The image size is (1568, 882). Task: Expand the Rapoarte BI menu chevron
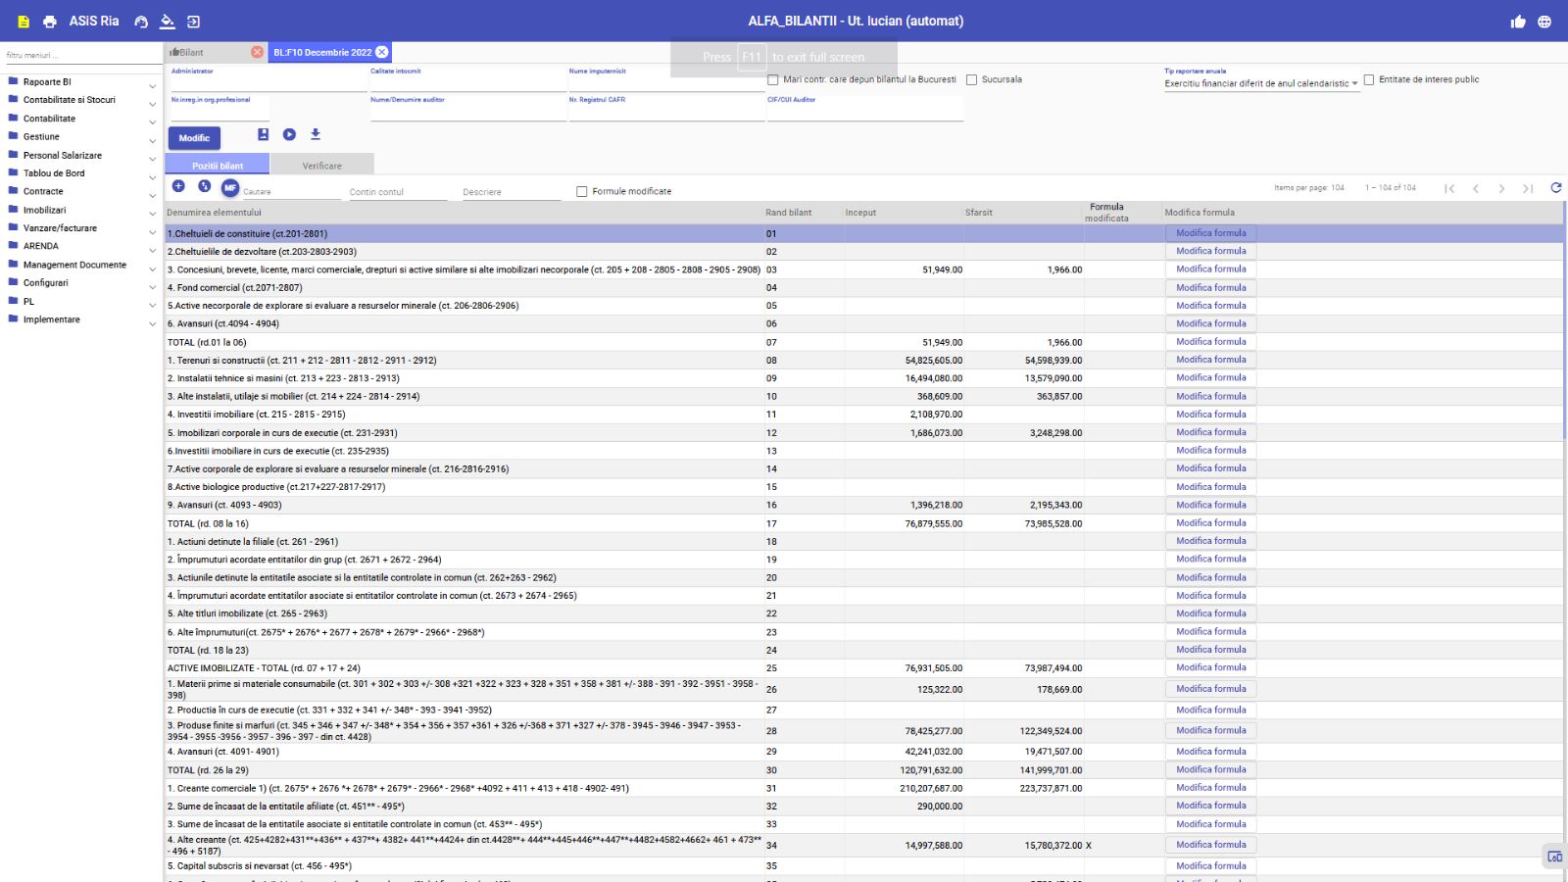152,86
